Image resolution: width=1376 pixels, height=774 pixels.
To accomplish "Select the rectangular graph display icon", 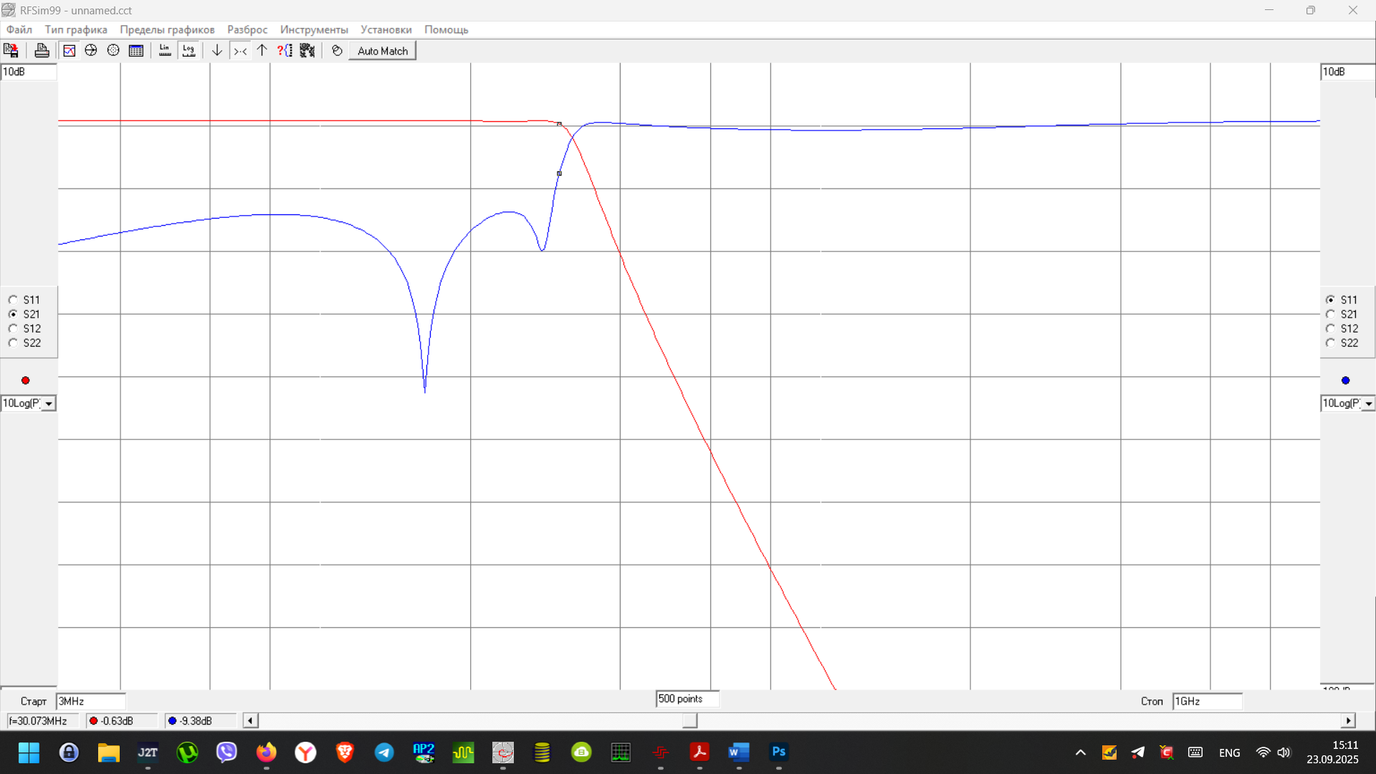I will pyautogui.click(x=70, y=51).
